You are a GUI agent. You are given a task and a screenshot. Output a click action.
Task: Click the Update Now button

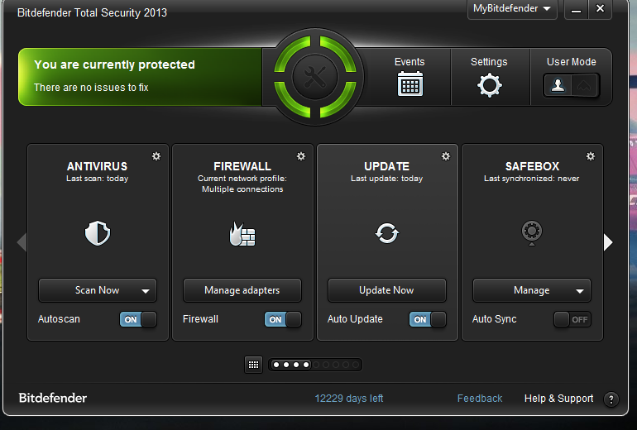tap(387, 290)
